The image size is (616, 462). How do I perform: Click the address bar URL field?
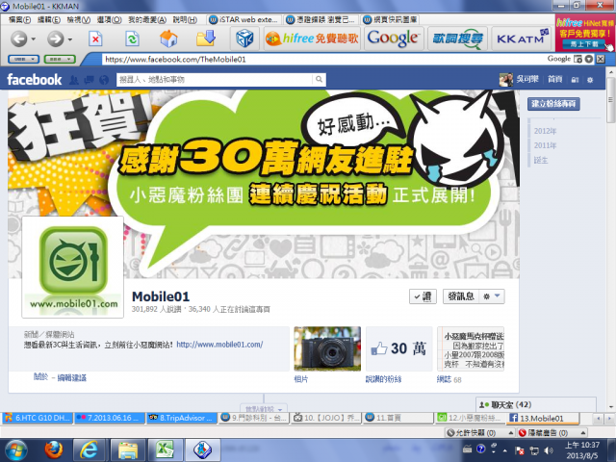pos(322,60)
